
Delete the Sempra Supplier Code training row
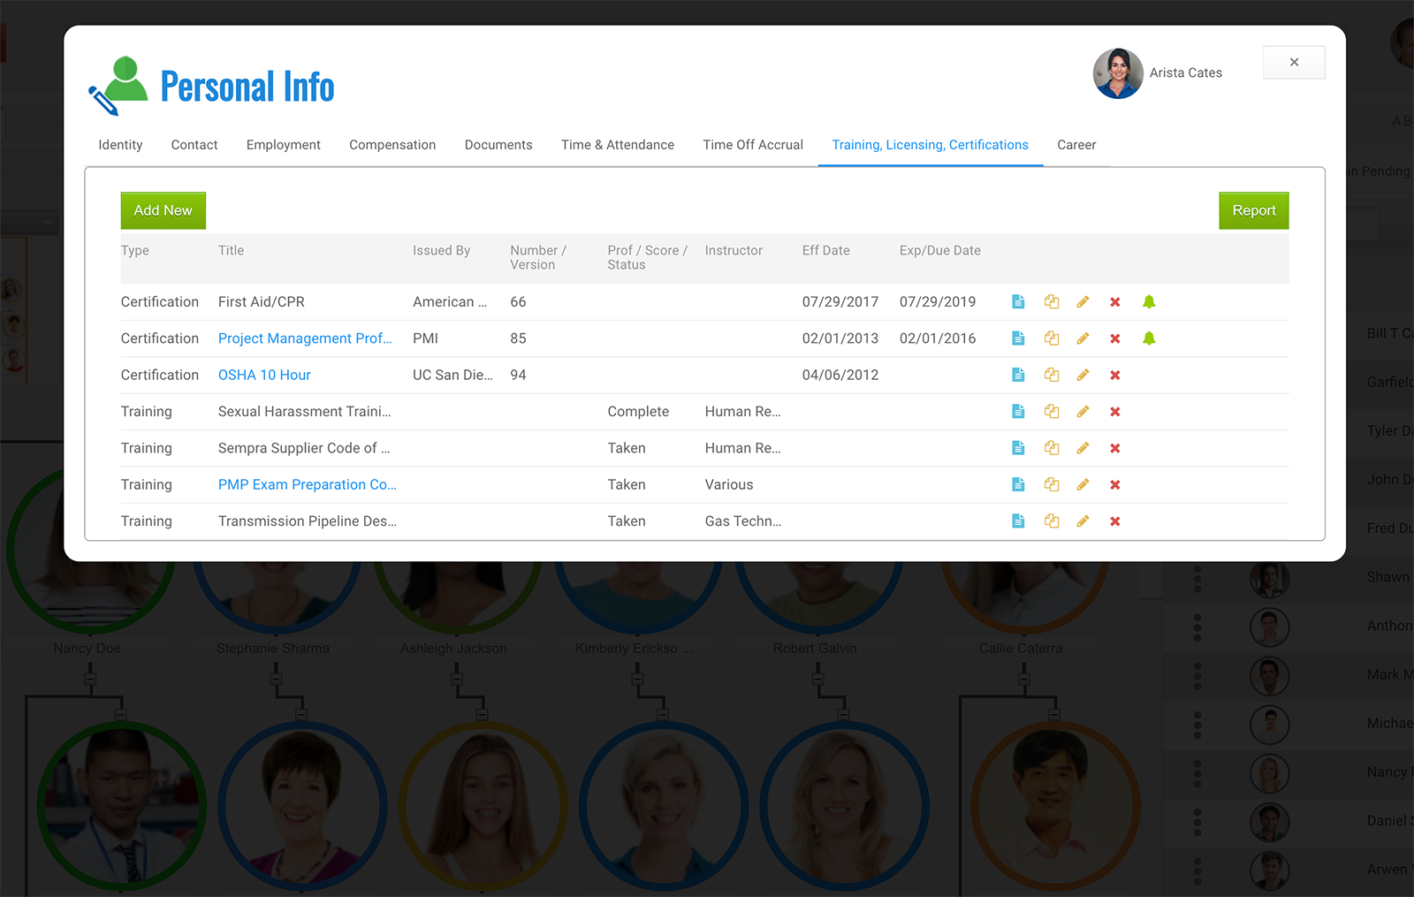1115,448
